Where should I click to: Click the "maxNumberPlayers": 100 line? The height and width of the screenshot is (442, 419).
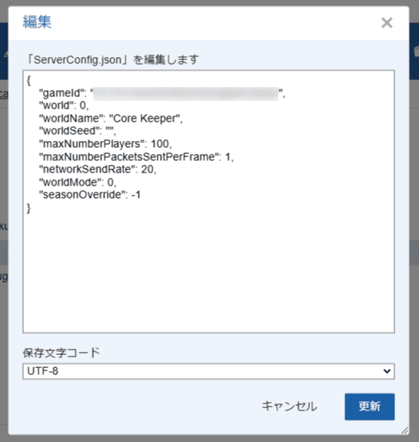[105, 144]
